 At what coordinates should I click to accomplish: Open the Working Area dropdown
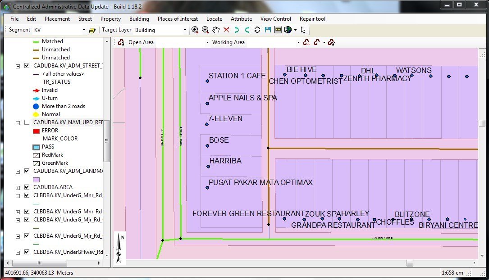(x=298, y=42)
